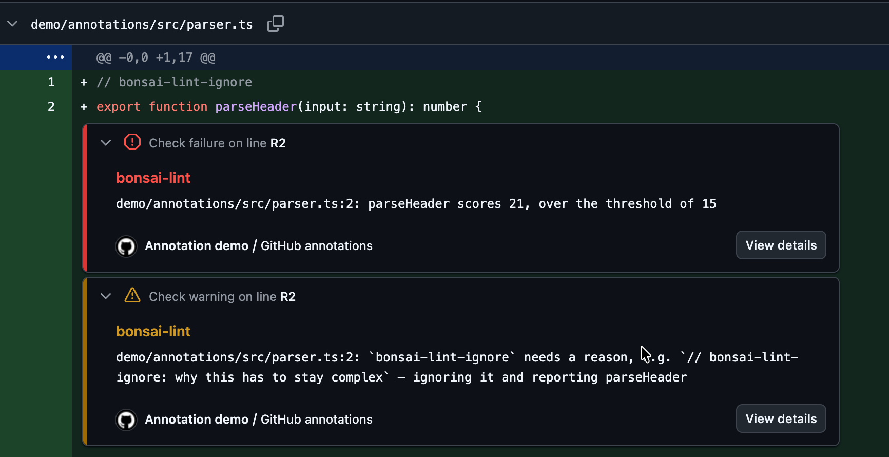This screenshot has width=889, height=457.
Task: Open GitHub annotations link in failure annotation
Action: pos(317,246)
